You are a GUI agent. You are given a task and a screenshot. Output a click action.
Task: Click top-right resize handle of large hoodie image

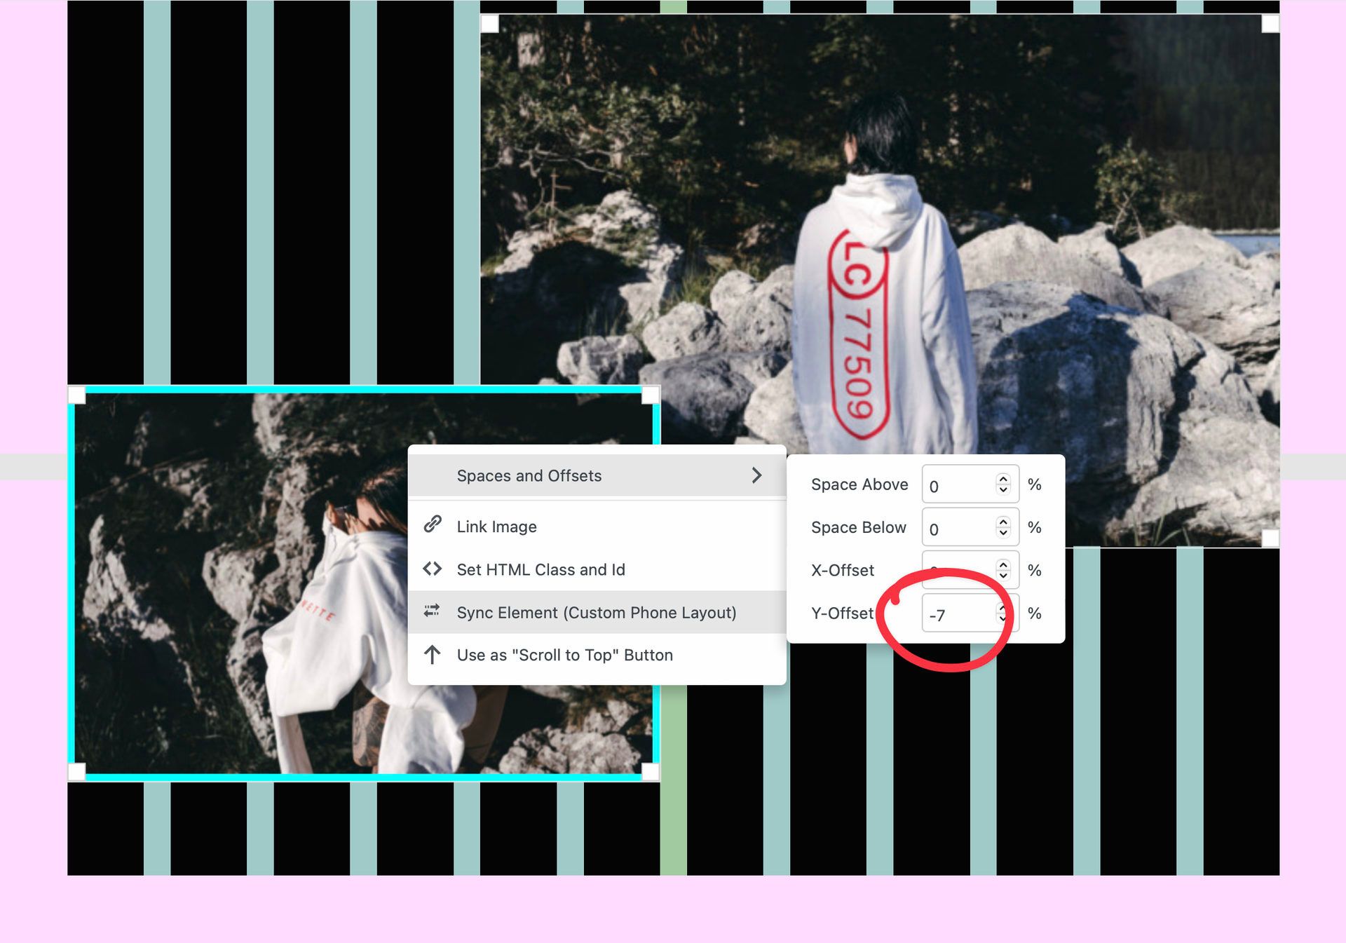(x=1270, y=24)
